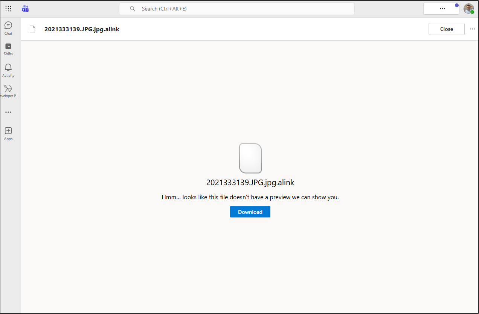Click the Microsoft Teams logo

coord(25,9)
